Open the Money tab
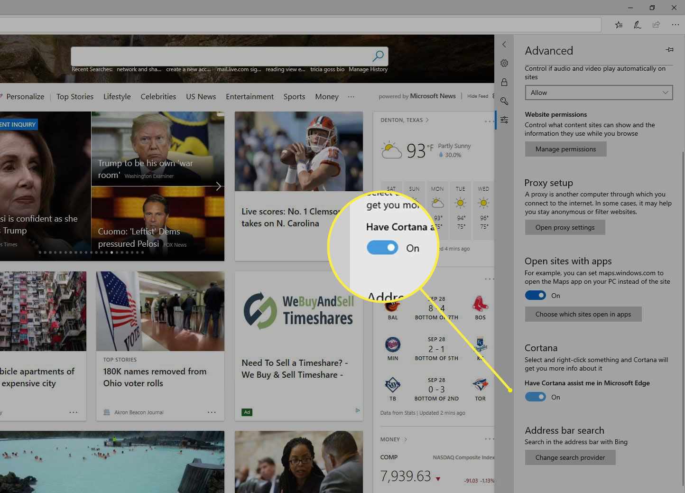The height and width of the screenshot is (493, 685). 327,96
